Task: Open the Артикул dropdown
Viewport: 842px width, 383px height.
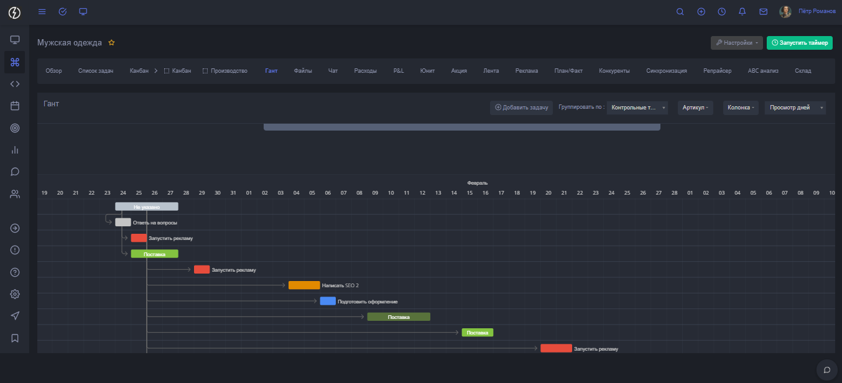Action: [695, 108]
